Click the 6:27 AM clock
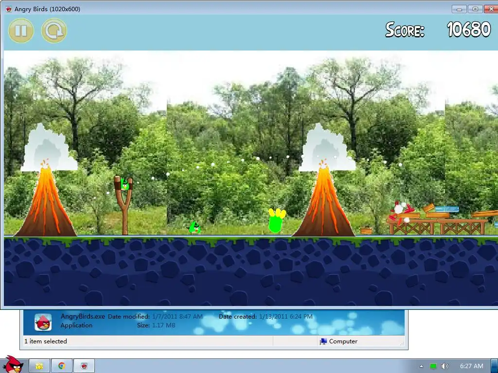This screenshot has width=498, height=373. (x=472, y=366)
